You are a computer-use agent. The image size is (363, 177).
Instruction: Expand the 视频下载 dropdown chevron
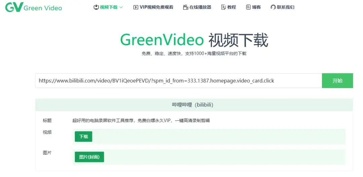[x=121, y=7]
